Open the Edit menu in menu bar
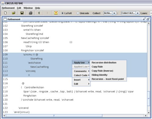Image resolution: width=152 pixels, height=119 pixels. click(x=19, y=8)
